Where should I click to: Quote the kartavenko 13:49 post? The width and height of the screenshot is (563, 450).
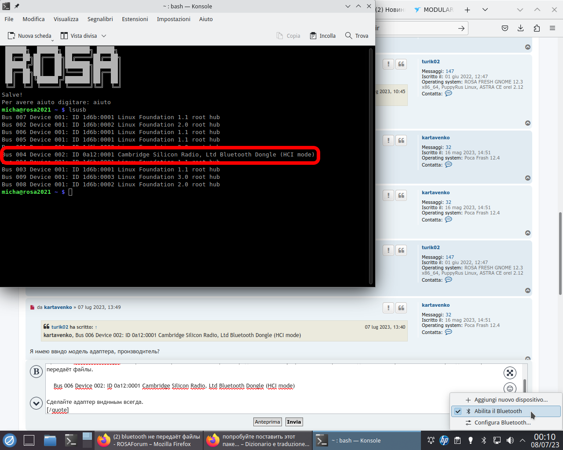tap(401, 308)
